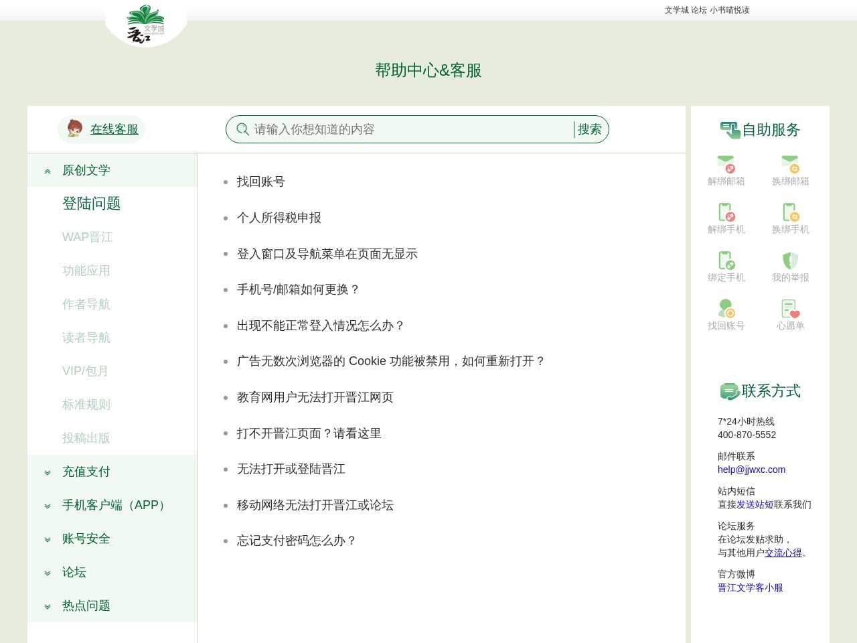Viewport: 857px width, 643px height.
Task: Select VIP/包月 in sidebar
Action: tap(86, 371)
